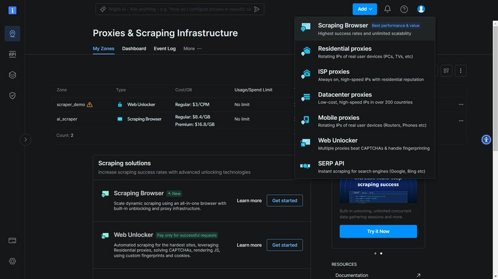Click the Scraping Browser type icon in ai_scraper row
Viewport: 498px width, 279px height.
click(x=120, y=119)
